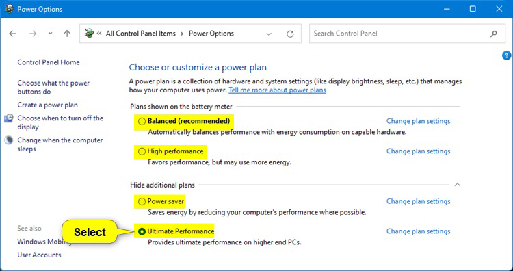Maximize the Power Options window
The width and height of the screenshot is (513, 271).
pos(473,9)
